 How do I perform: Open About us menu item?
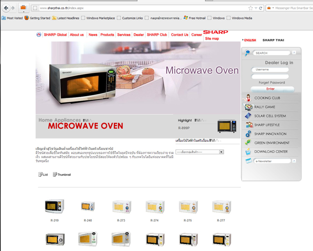(x=77, y=35)
